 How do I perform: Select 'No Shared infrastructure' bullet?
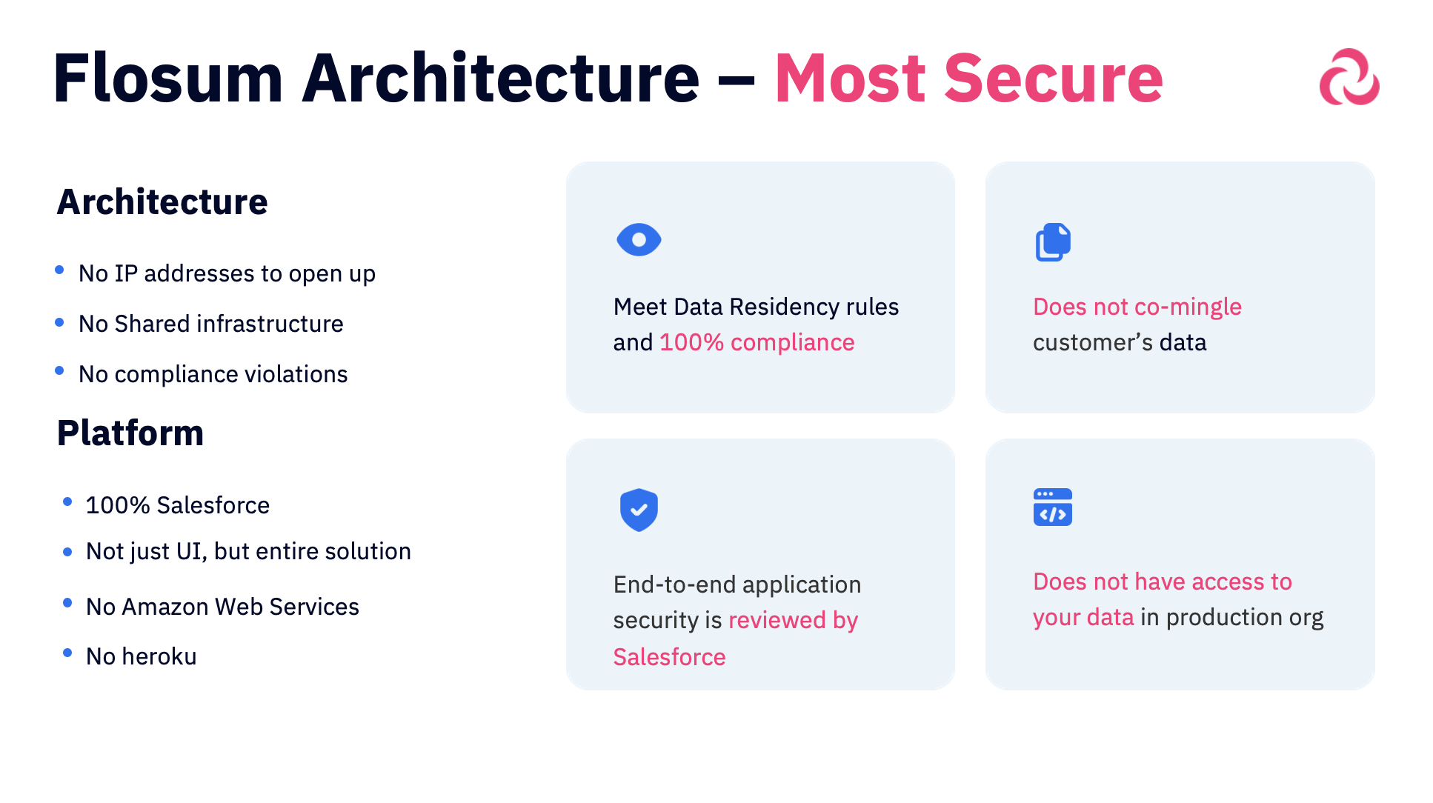point(211,324)
